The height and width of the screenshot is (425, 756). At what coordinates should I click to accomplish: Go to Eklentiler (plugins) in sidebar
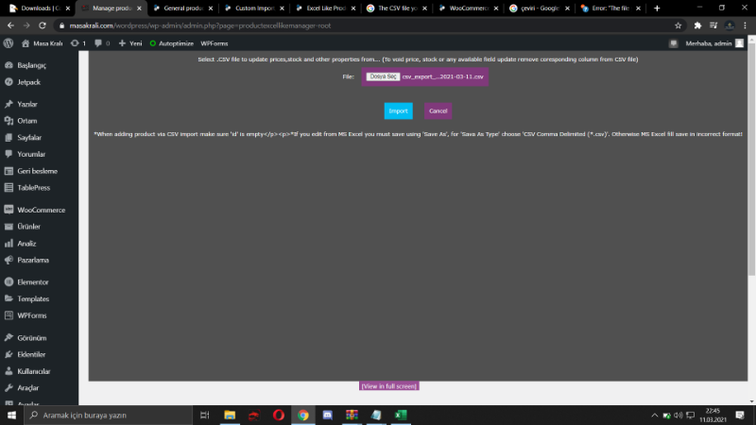[x=31, y=354]
